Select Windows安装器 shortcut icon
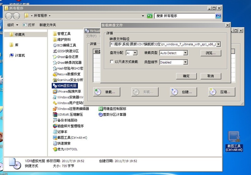 (55, 97)
